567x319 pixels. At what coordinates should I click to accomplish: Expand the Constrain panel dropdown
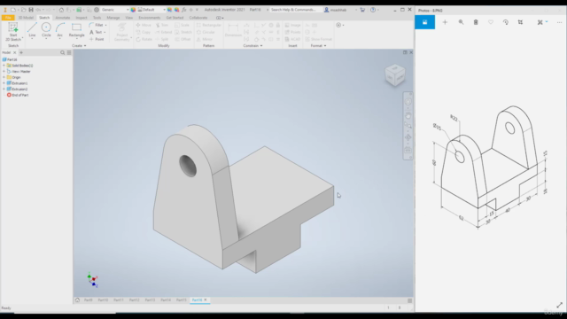pyautogui.click(x=252, y=46)
